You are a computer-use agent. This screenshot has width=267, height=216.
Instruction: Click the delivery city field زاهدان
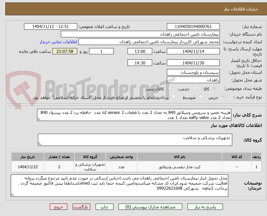(193, 80)
